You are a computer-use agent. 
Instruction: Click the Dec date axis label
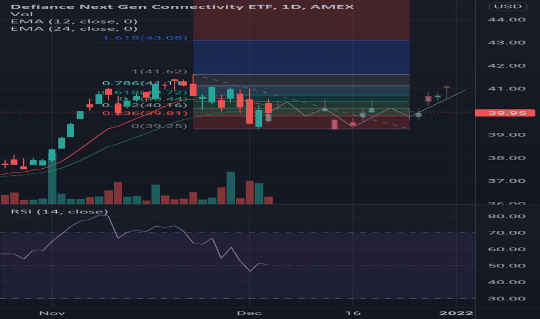tap(249, 313)
